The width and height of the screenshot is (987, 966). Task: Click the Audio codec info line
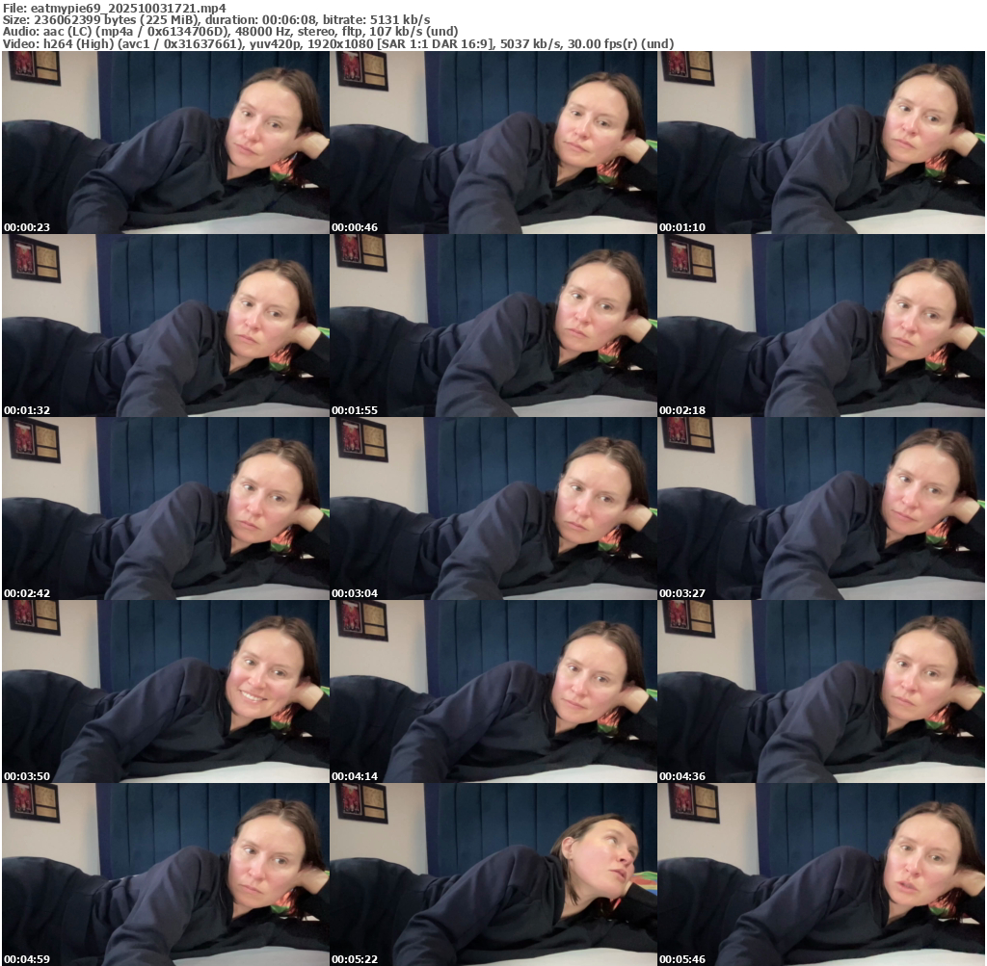230,32
